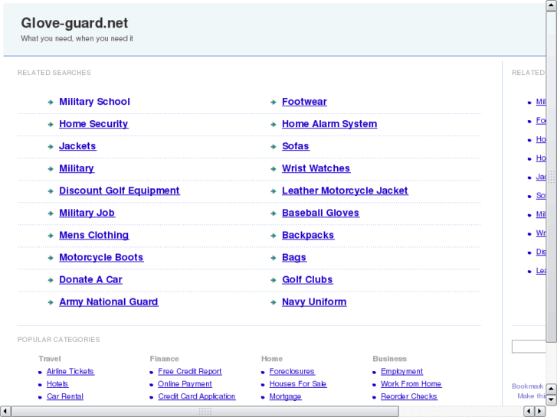557x417 pixels.
Task: Click the Glove-guard.net site title
Action: pos(74,23)
